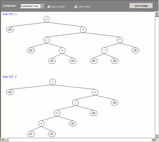Select the root division node of Sub-ET 2

click(53, 82)
